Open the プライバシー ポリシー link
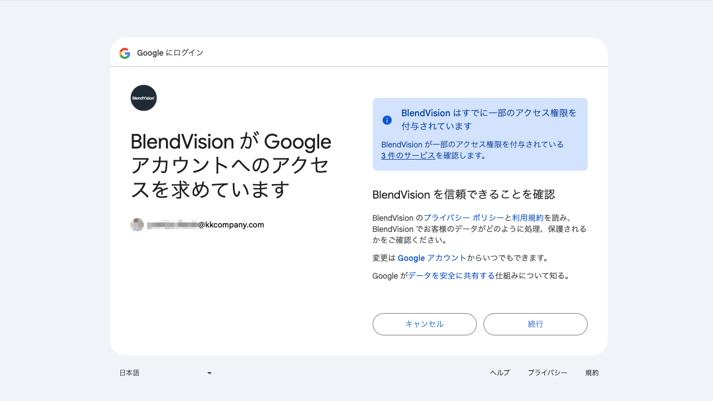Viewport: 713px width, 401px height. click(463, 217)
